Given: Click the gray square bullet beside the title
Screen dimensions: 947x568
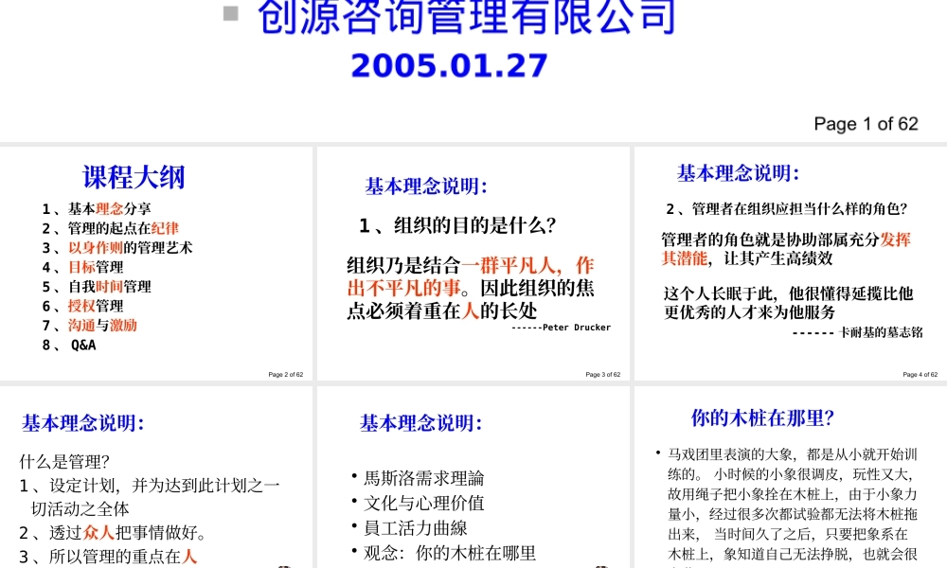Looking at the screenshot, I should [x=231, y=13].
